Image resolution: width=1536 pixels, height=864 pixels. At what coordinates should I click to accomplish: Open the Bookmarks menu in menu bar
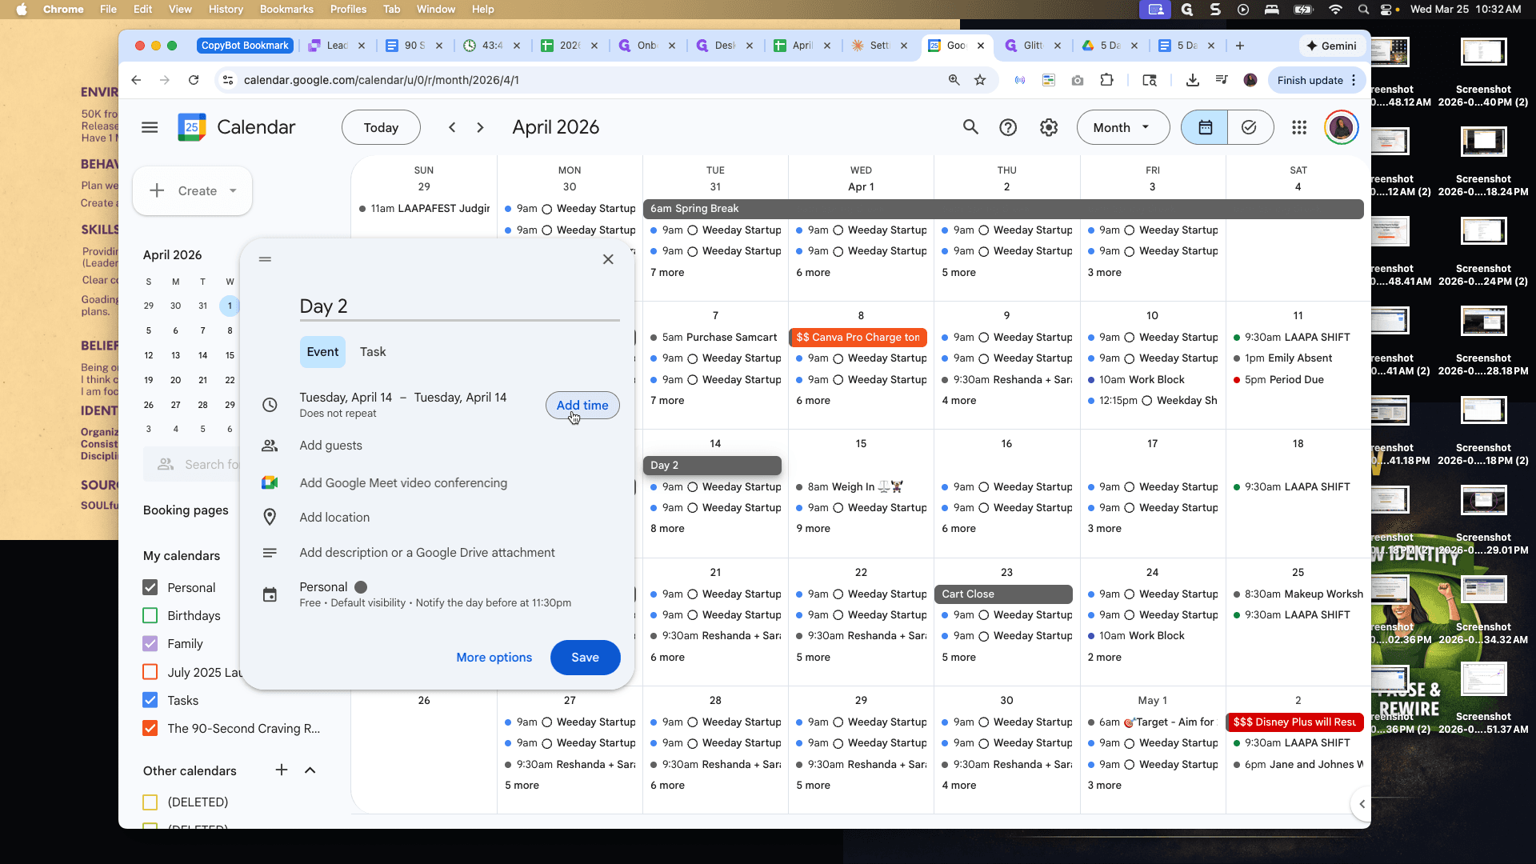point(286,10)
